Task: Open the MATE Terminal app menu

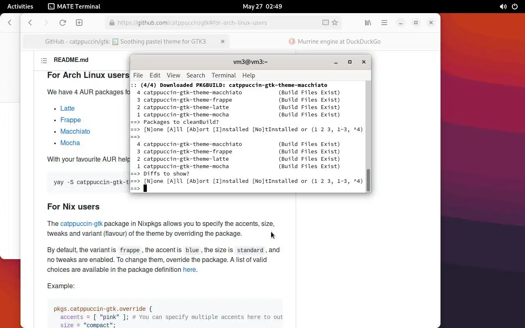Action: pyautogui.click(x=74, y=6)
